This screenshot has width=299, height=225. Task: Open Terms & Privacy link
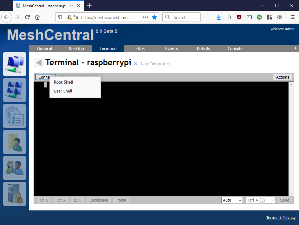point(281,218)
